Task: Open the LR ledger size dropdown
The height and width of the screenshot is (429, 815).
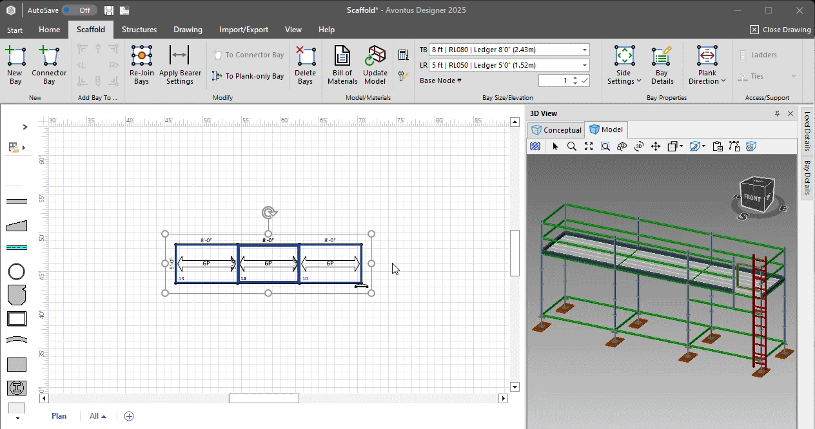Action: 584,65
